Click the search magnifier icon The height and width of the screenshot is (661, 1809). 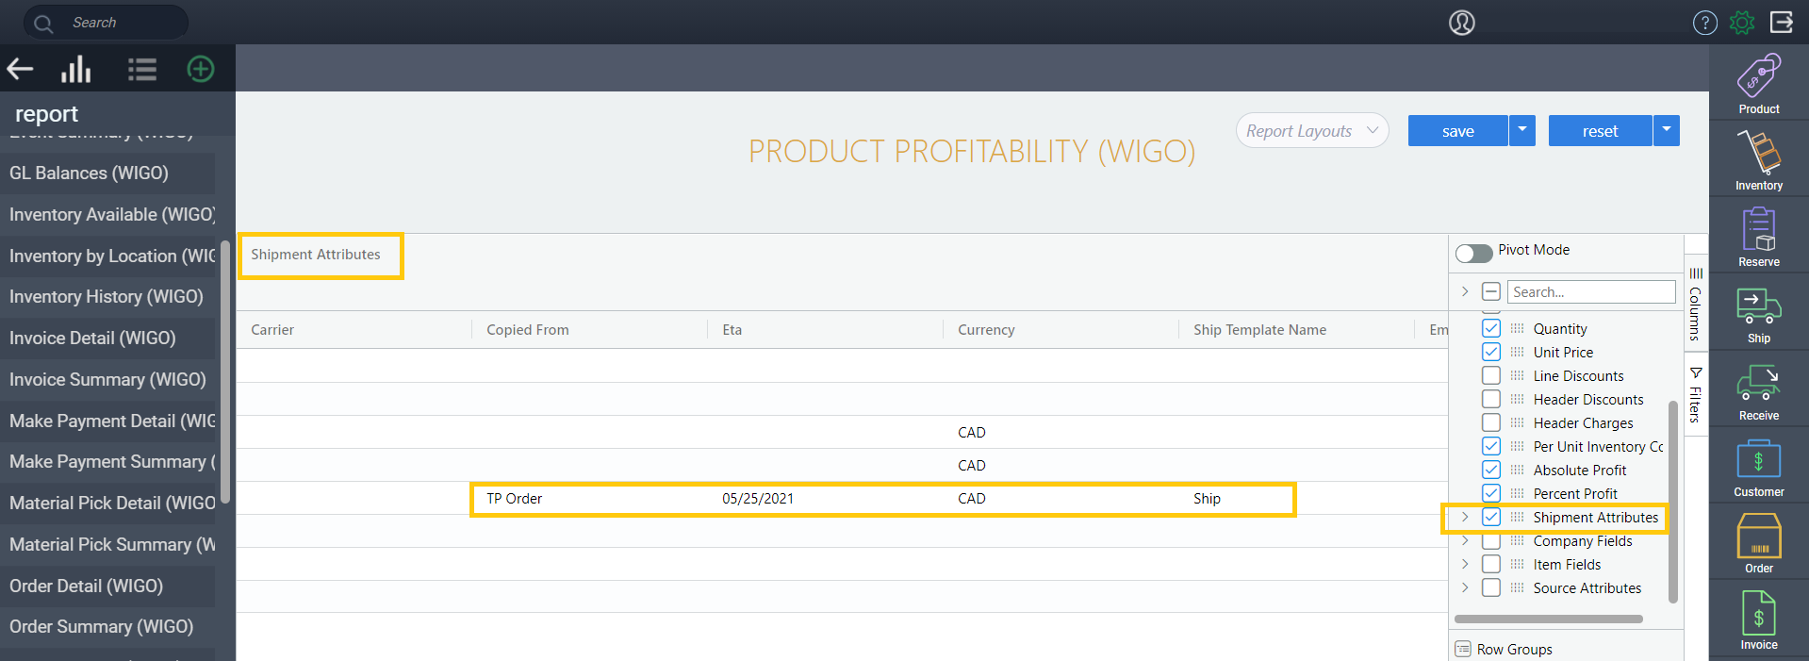point(43,23)
